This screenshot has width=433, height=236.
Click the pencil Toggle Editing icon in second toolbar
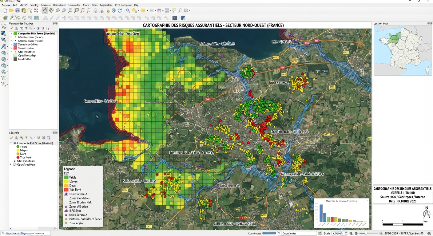coord(11,18)
